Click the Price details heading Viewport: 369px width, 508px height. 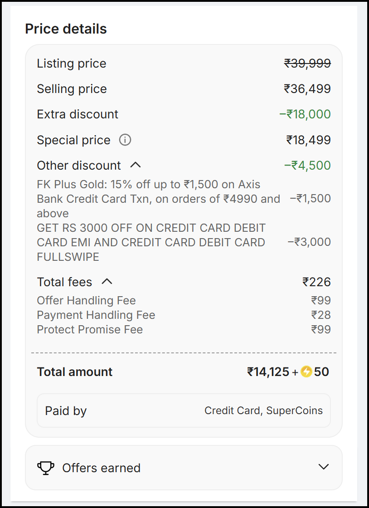click(66, 29)
